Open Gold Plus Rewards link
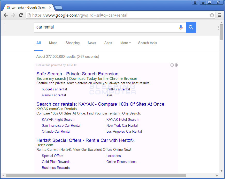Image resolution: width=225 pixels, height=179 pixels. point(56,162)
